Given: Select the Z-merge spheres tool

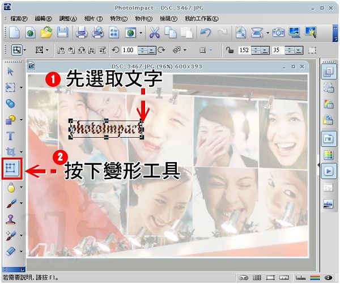Looking at the screenshot, I should 10,104.
